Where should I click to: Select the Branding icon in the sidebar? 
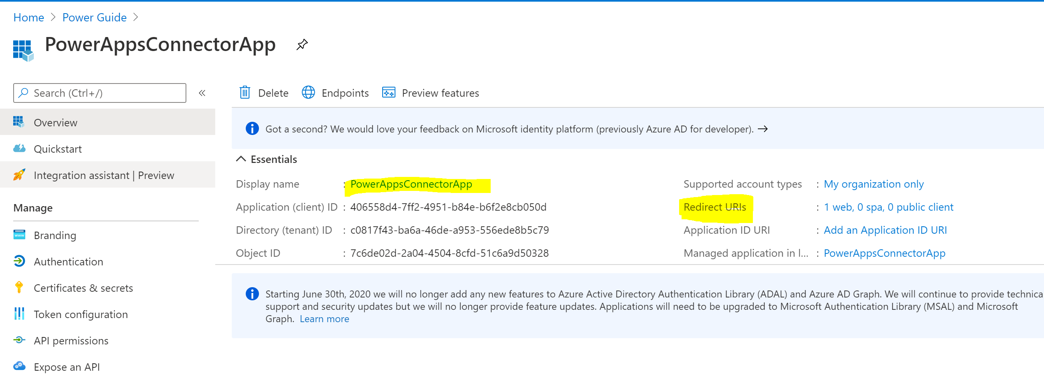click(19, 235)
